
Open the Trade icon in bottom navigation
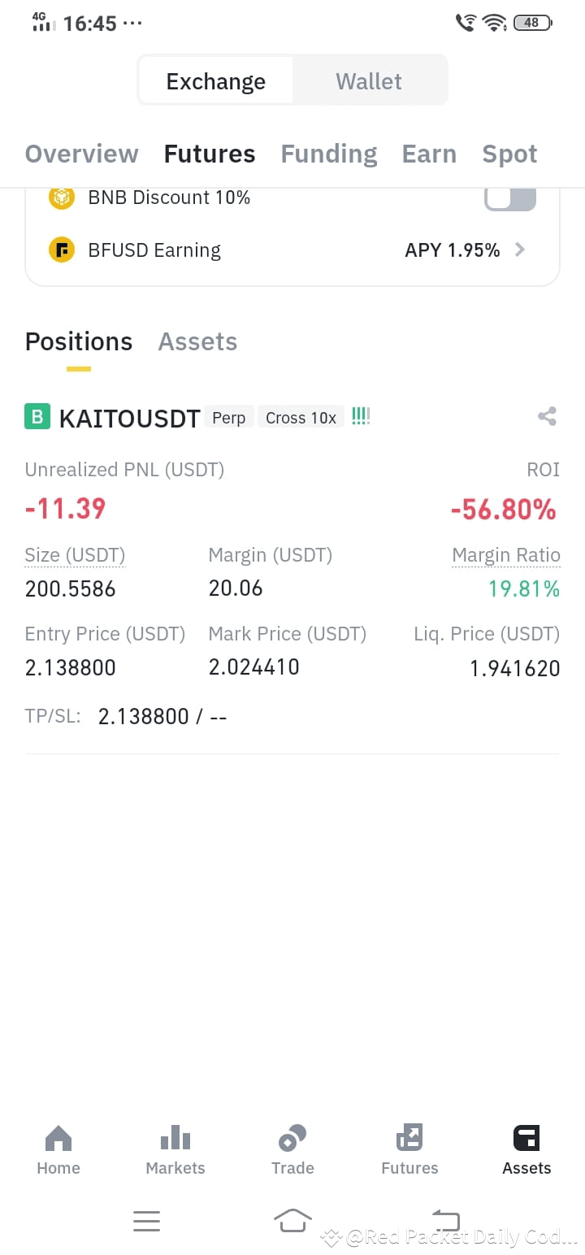pyautogui.click(x=292, y=1137)
